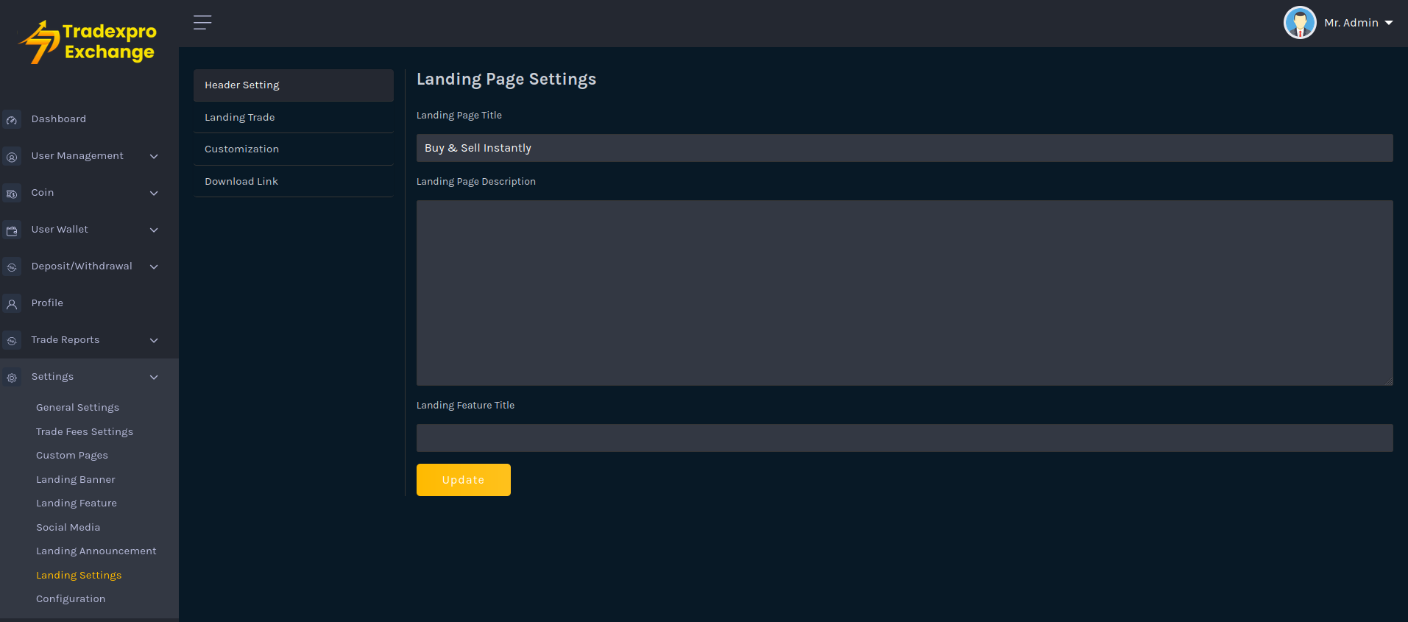
Task: Focus the Landing Page Description textarea
Action: tap(904, 293)
